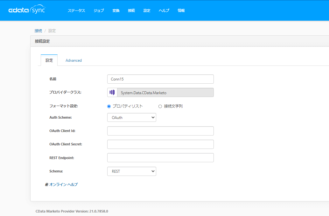
Task: Click the CData Sync logo
Action: coord(27,10)
